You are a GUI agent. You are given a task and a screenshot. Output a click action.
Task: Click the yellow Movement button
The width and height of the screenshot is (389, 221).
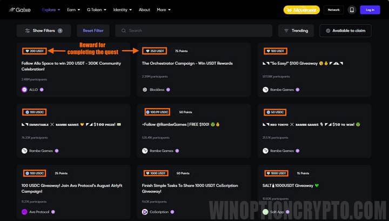301,10
